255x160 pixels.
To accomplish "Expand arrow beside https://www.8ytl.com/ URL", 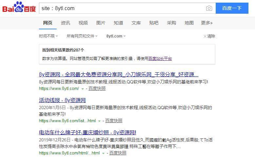I will click(82, 89).
